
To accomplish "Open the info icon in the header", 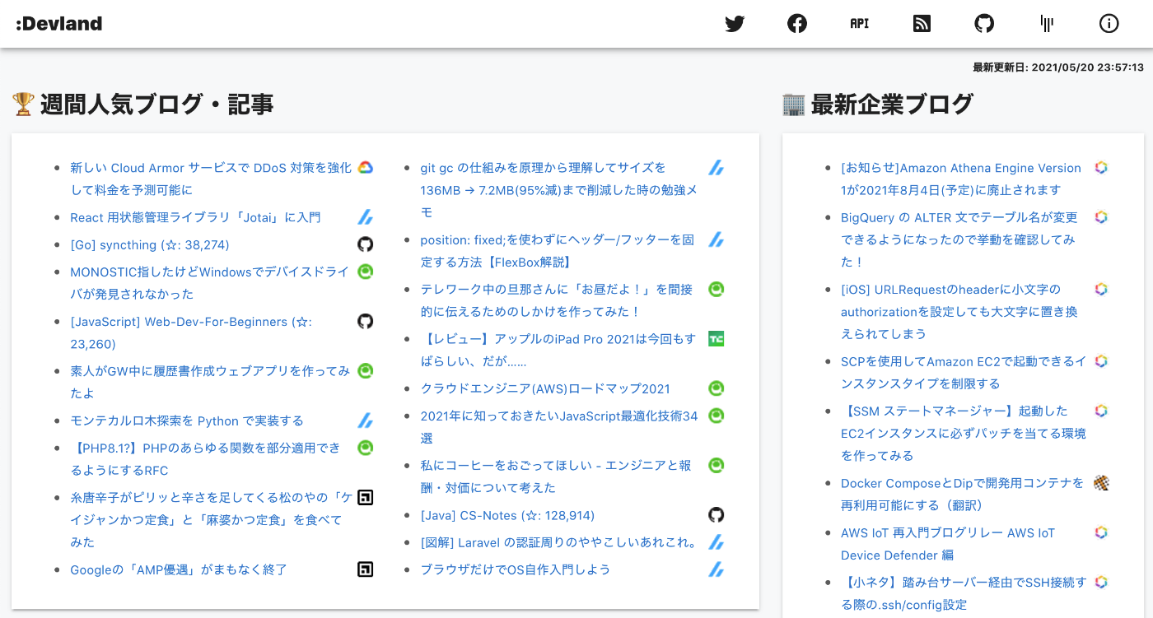I will [1109, 24].
